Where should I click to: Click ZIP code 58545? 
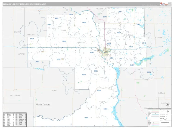[57, 18]
